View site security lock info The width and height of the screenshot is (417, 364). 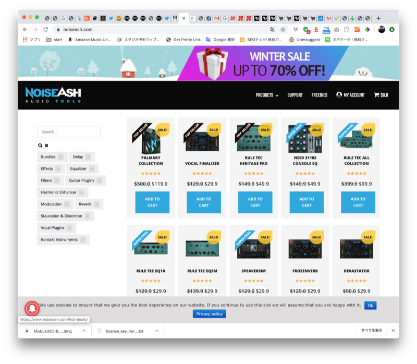(x=58, y=30)
